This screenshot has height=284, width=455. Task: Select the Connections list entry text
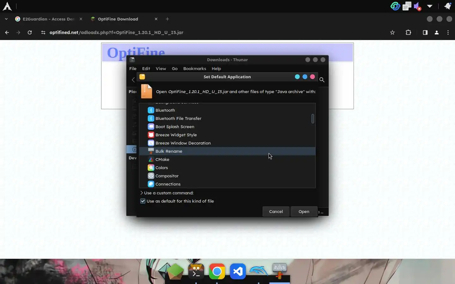coord(168,184)
